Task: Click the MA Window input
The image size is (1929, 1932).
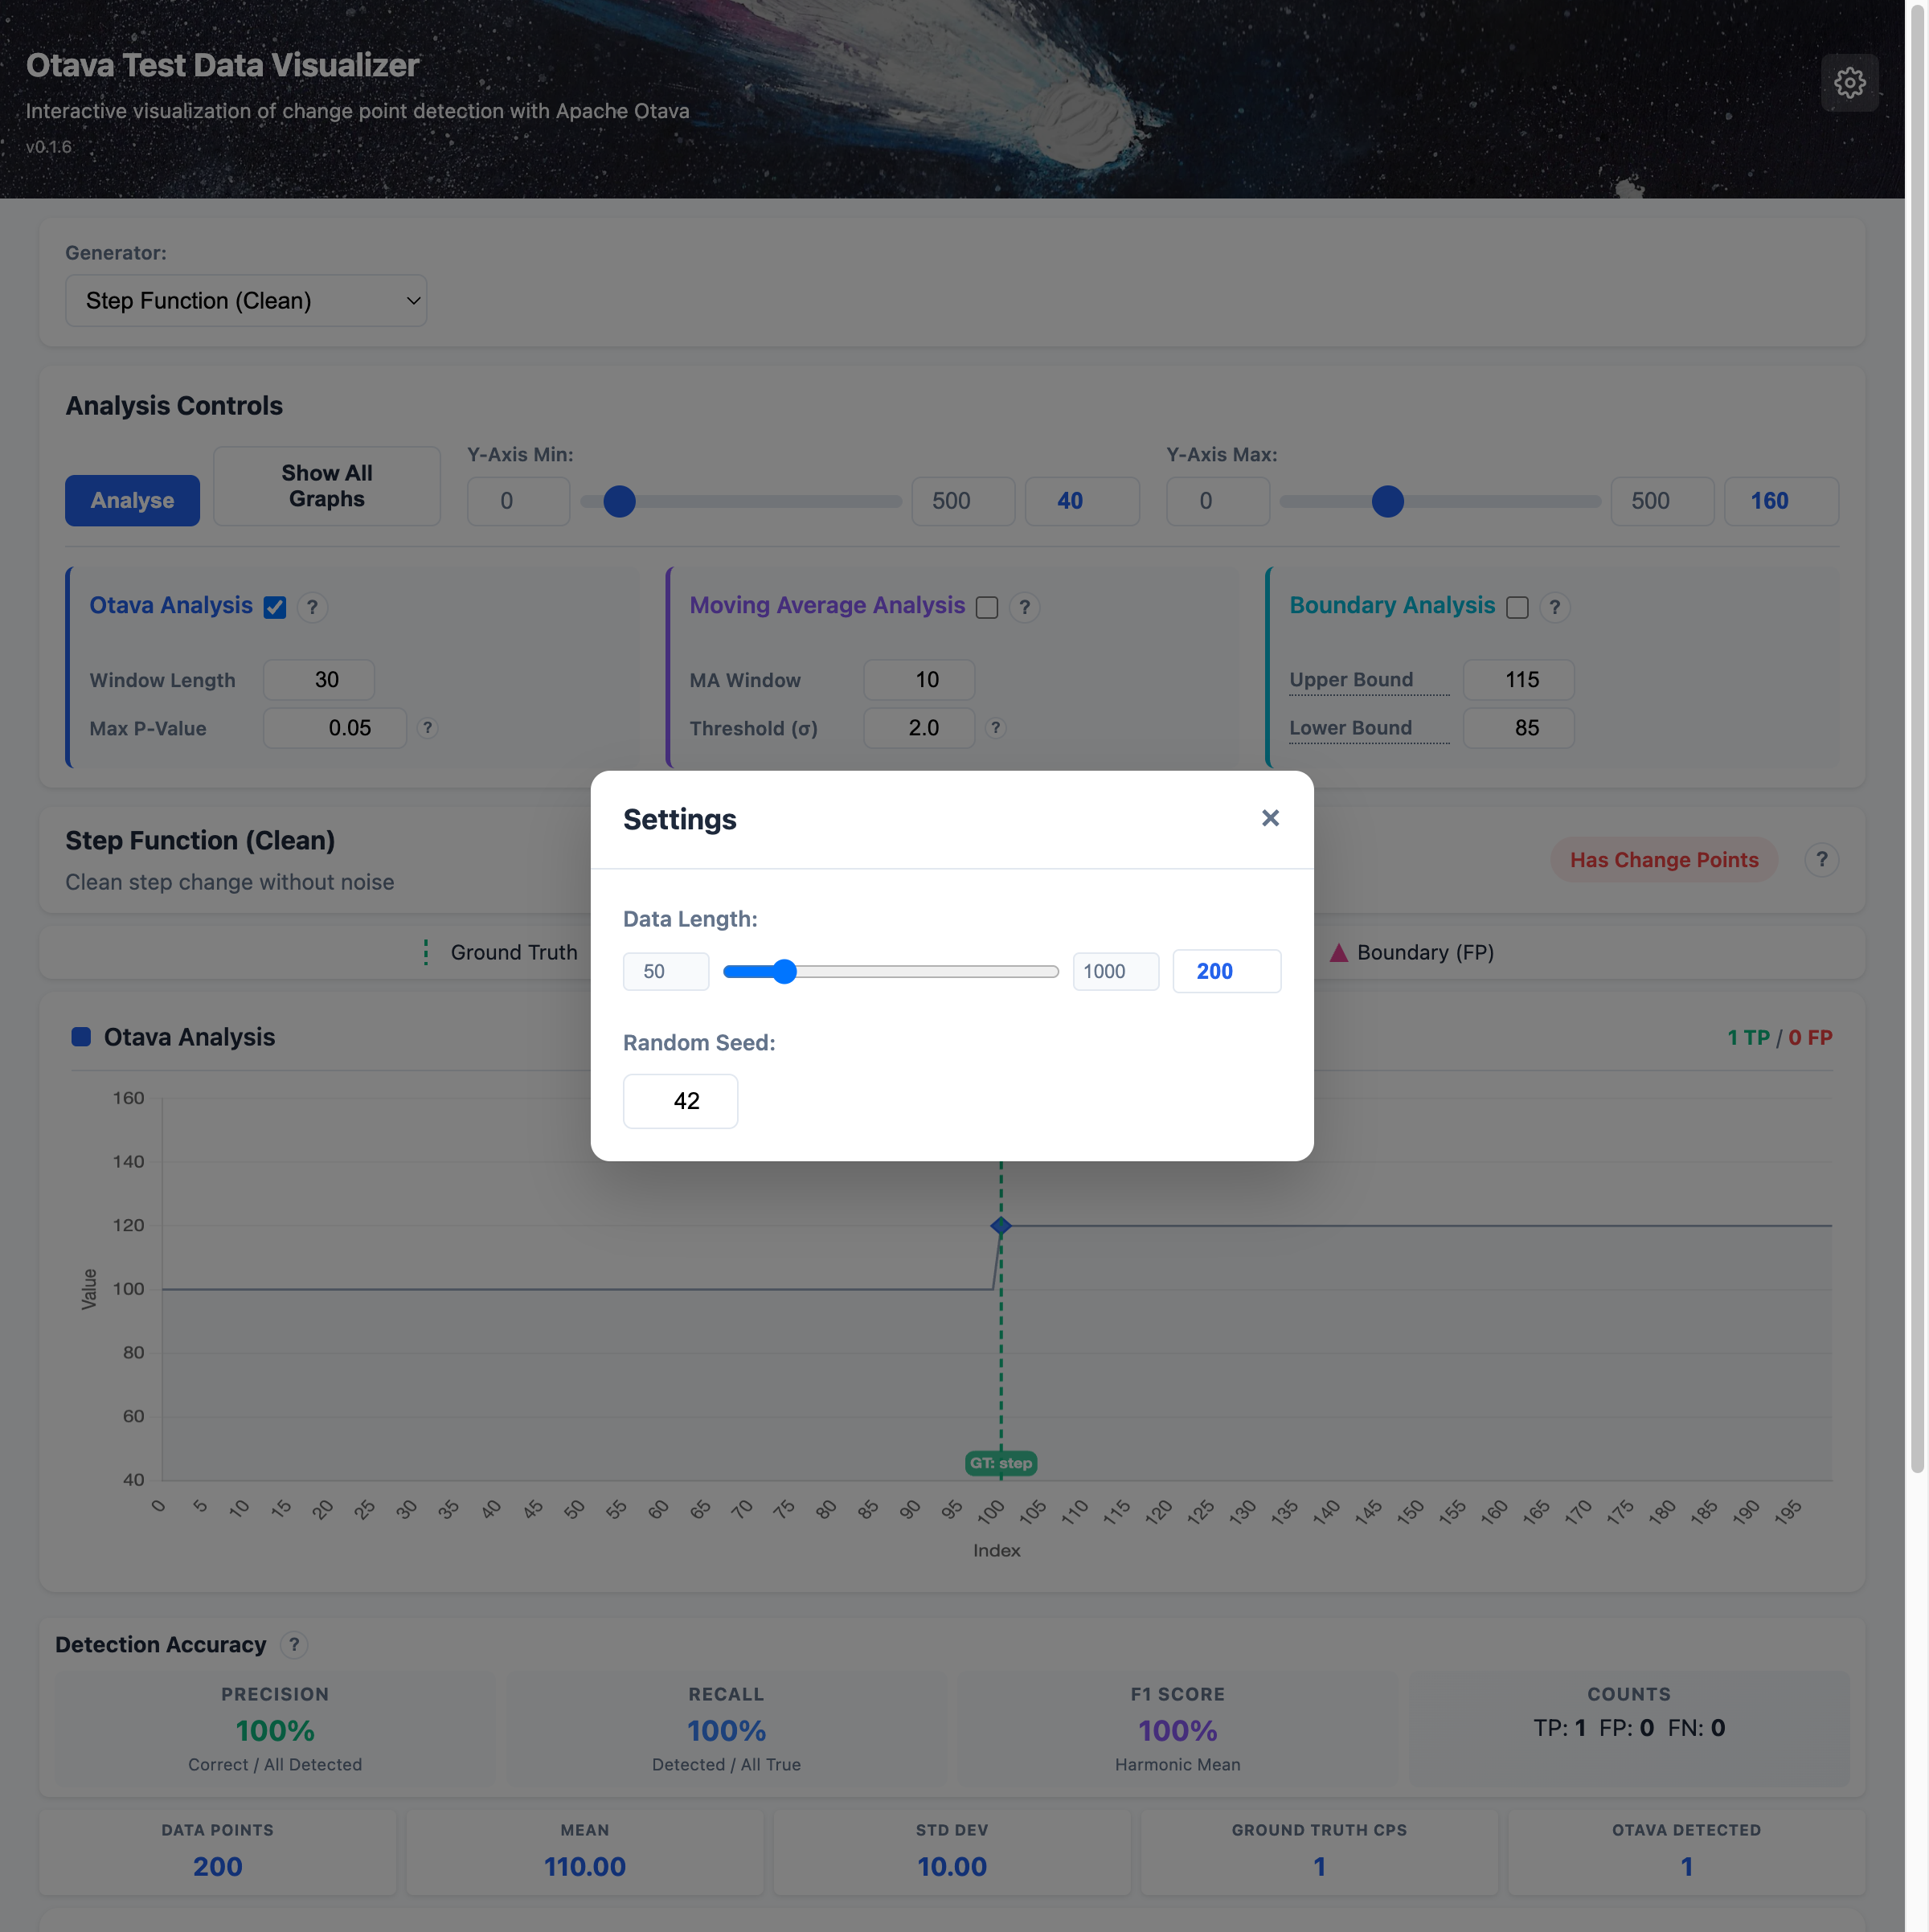Action: [x=919, y=680]
